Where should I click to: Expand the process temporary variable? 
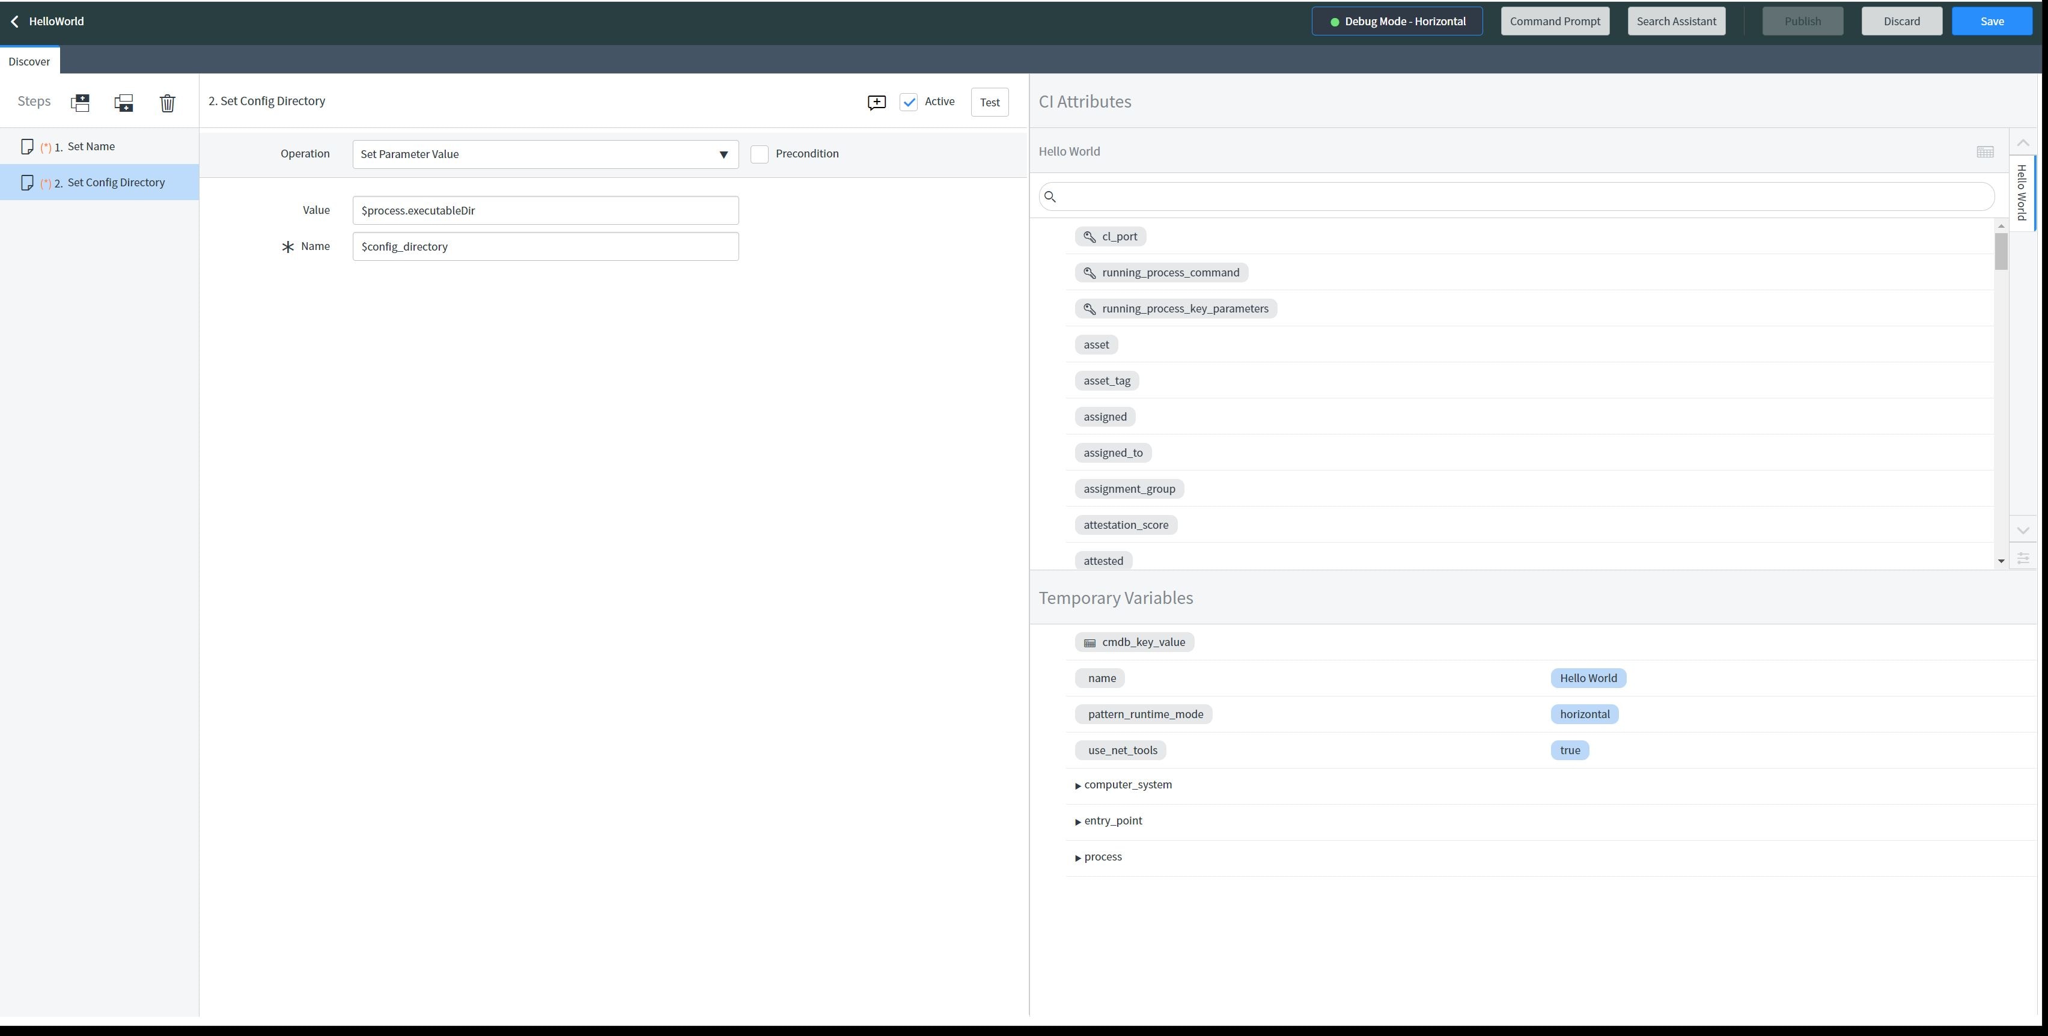(x=1078, y=857)
